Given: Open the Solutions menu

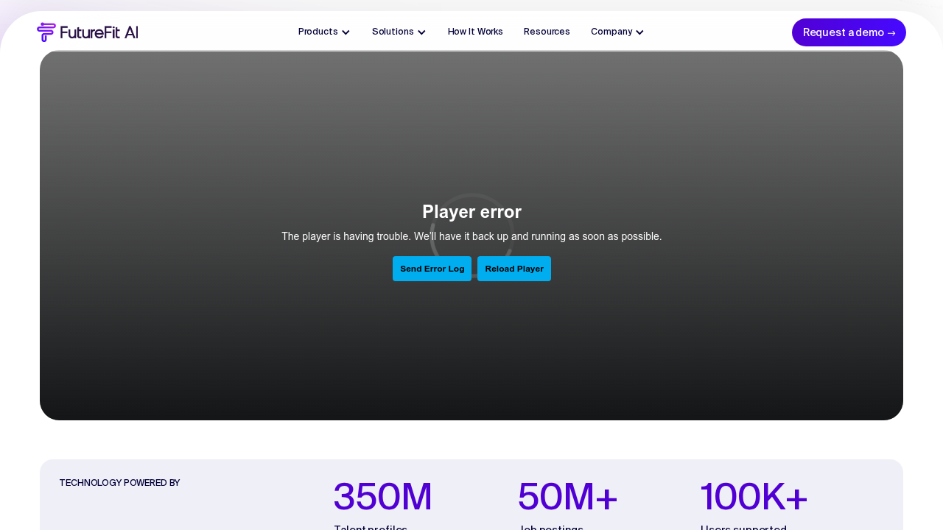Looking at the screenshot, I should pos(393,32).
